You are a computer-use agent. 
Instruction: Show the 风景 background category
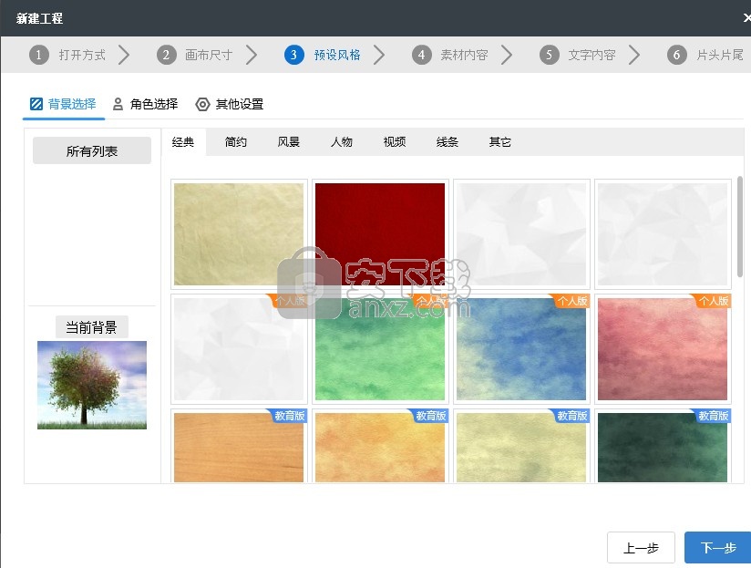tap(289, 141)
